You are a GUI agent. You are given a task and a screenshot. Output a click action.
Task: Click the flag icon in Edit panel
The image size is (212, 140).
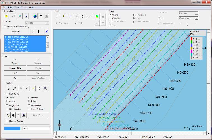coord(77,17)
